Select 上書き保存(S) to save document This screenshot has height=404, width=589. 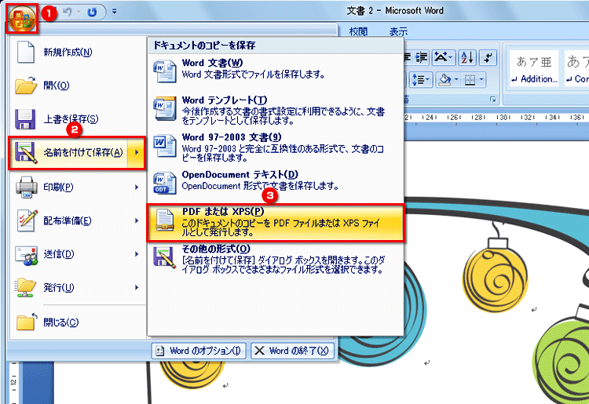tap(77, 119)
